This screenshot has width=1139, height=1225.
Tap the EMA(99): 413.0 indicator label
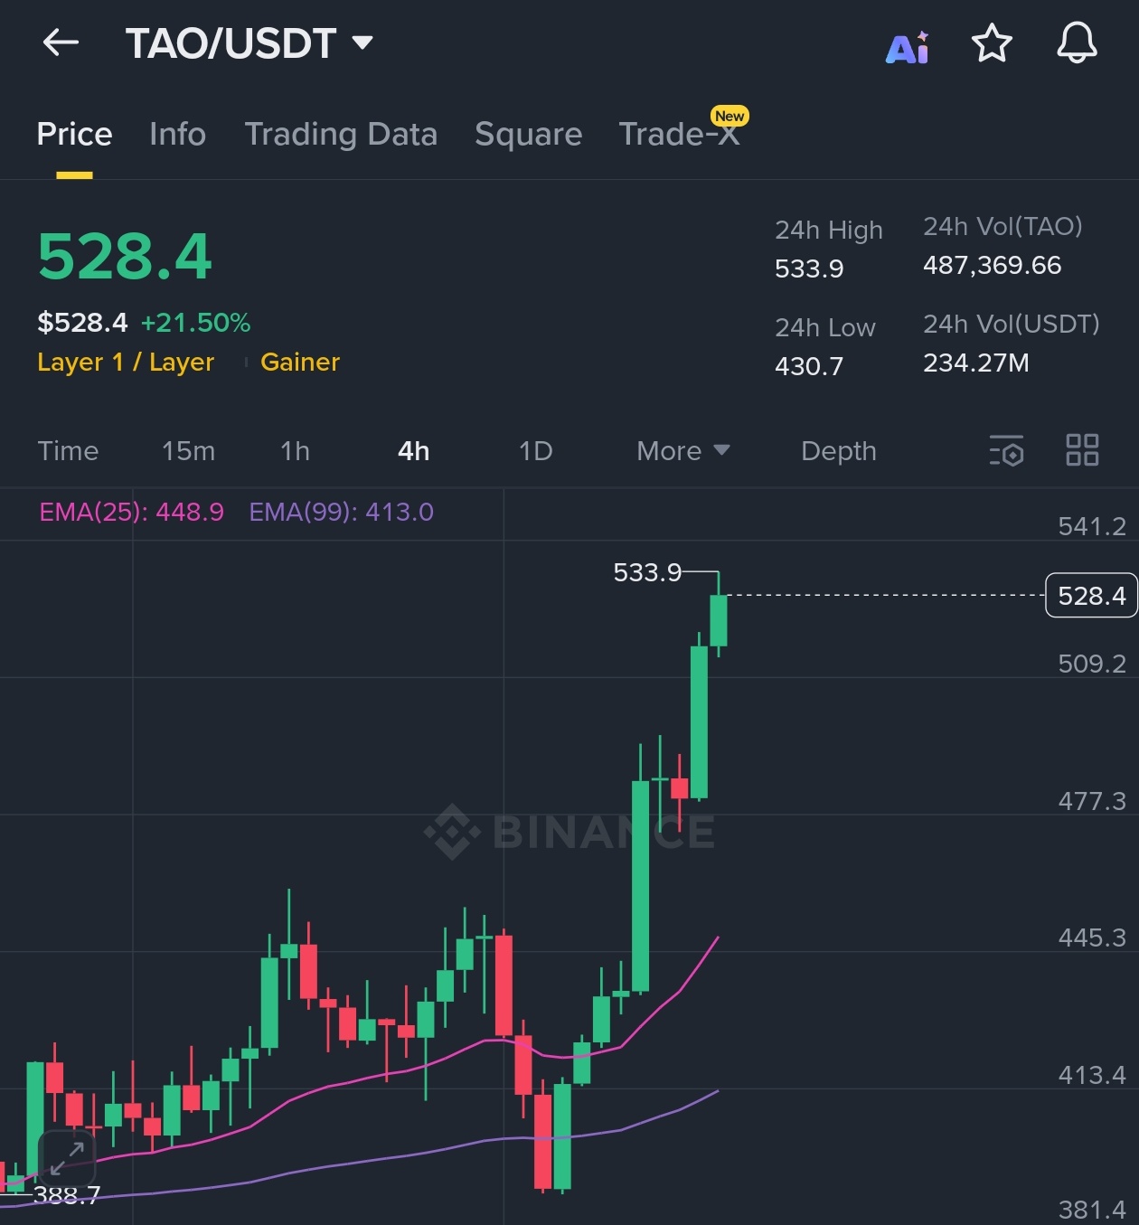342,512
